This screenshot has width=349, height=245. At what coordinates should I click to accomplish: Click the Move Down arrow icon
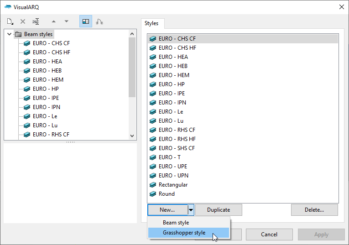coord(66,21)
